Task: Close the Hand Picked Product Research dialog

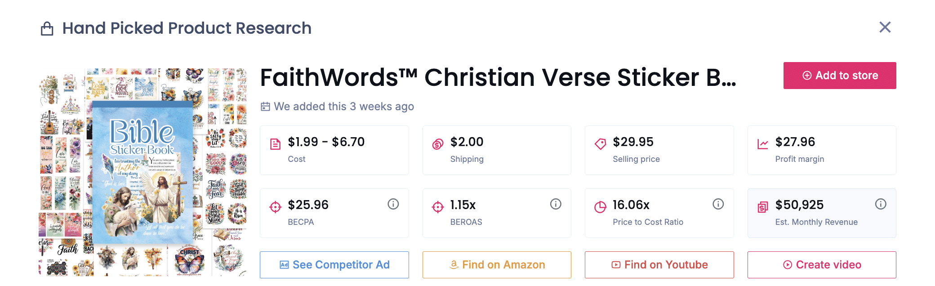Action: click(x=885, y=27)
